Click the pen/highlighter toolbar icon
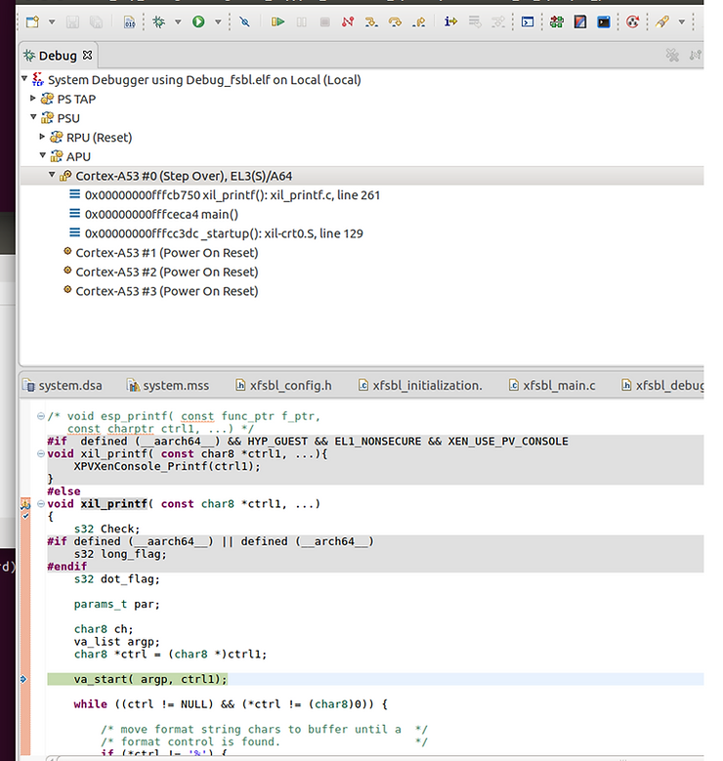This screenshot has height=761, width=723. coord(661,21)
